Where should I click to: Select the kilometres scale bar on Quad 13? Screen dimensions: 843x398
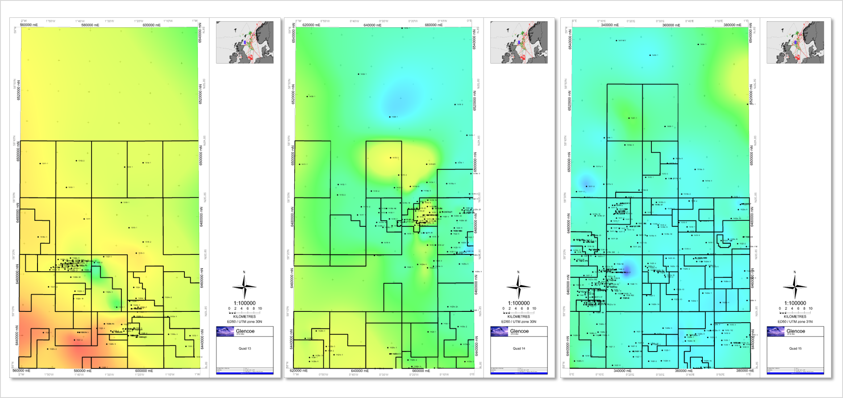tap(245, 311)
